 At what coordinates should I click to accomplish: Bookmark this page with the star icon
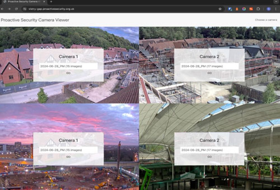[220, 9]
